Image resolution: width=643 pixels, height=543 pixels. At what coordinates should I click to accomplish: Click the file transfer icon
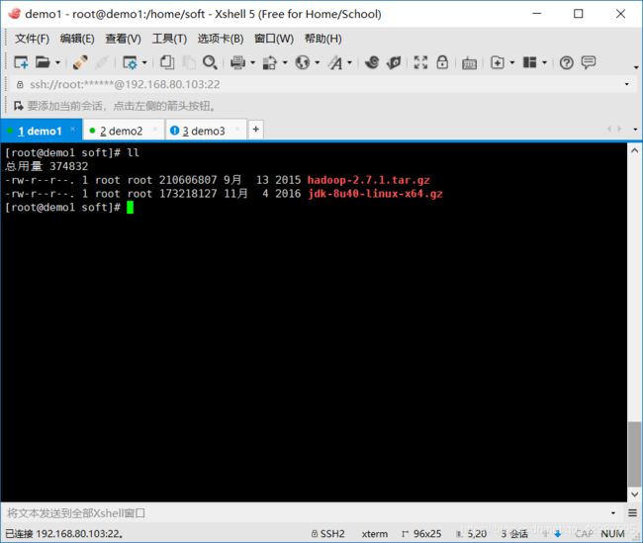(x=269, y=62)
